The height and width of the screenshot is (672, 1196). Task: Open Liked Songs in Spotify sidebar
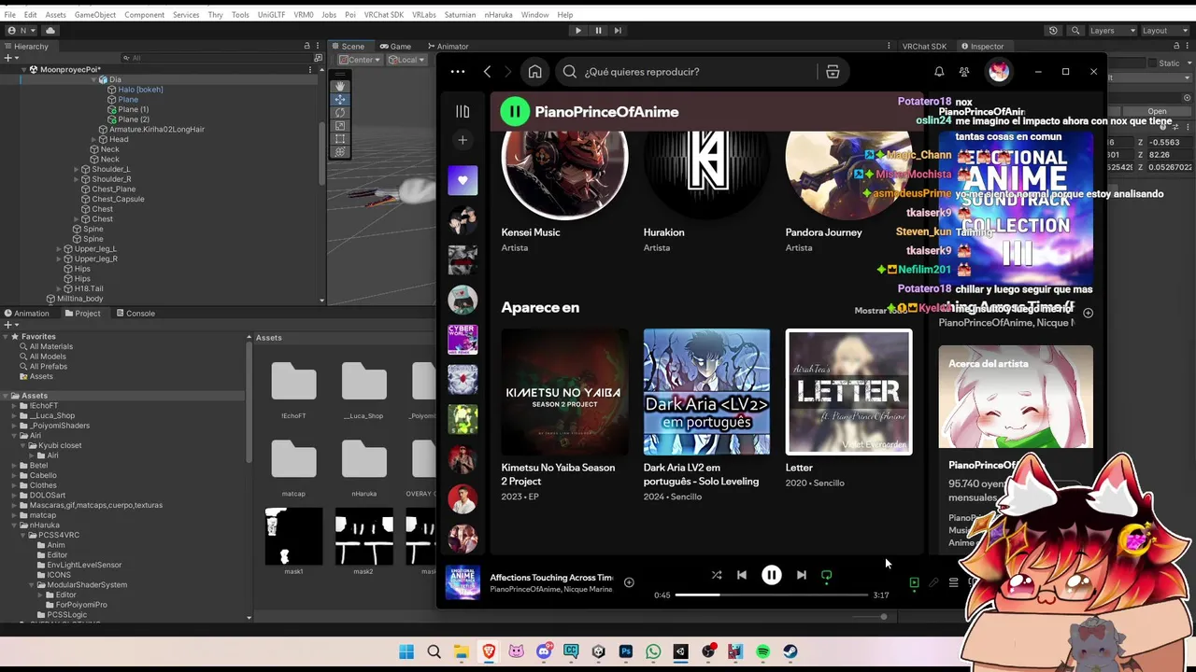[463, 180]
